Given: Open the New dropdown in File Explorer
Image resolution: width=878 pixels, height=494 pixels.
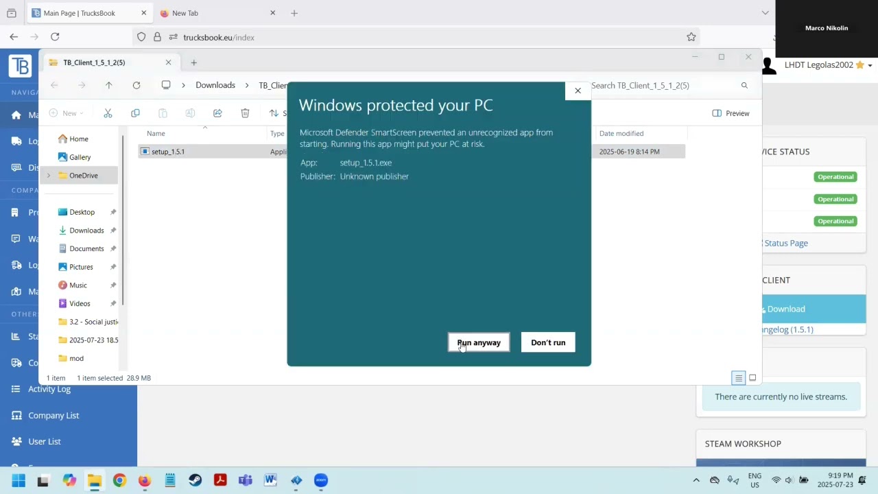Looking at the screenshot, I should [67, 113].
